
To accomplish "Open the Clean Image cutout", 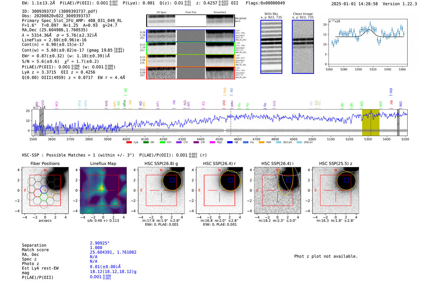I will pos(303,47).
